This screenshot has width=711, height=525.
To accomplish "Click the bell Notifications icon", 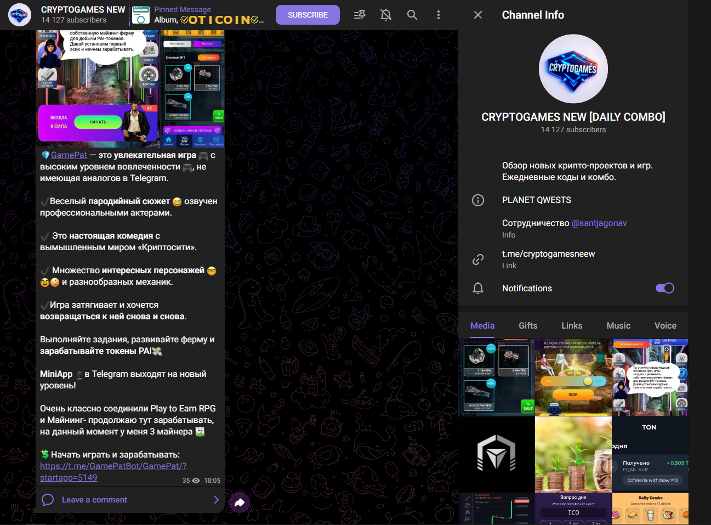I will coord(478,288).
